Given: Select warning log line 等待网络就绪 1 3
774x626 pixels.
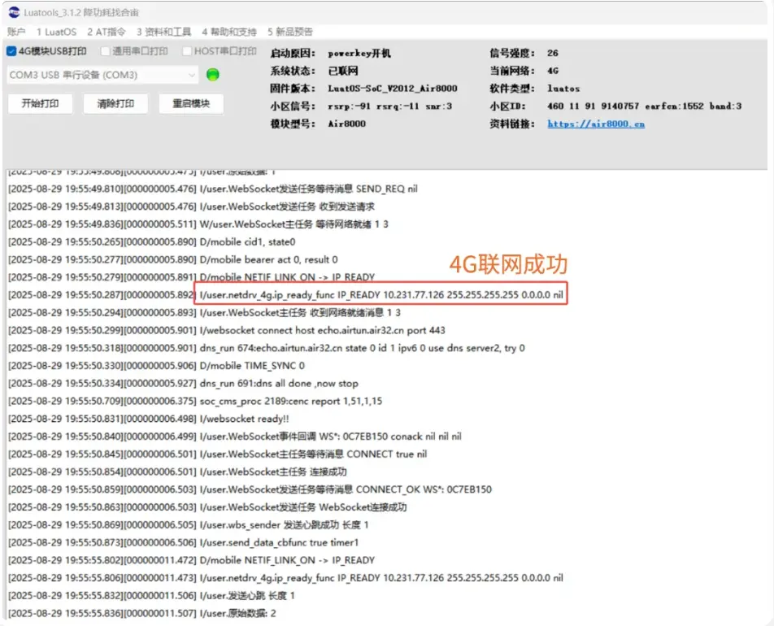Looking at the screenshot, I should (x=198, y=224).
